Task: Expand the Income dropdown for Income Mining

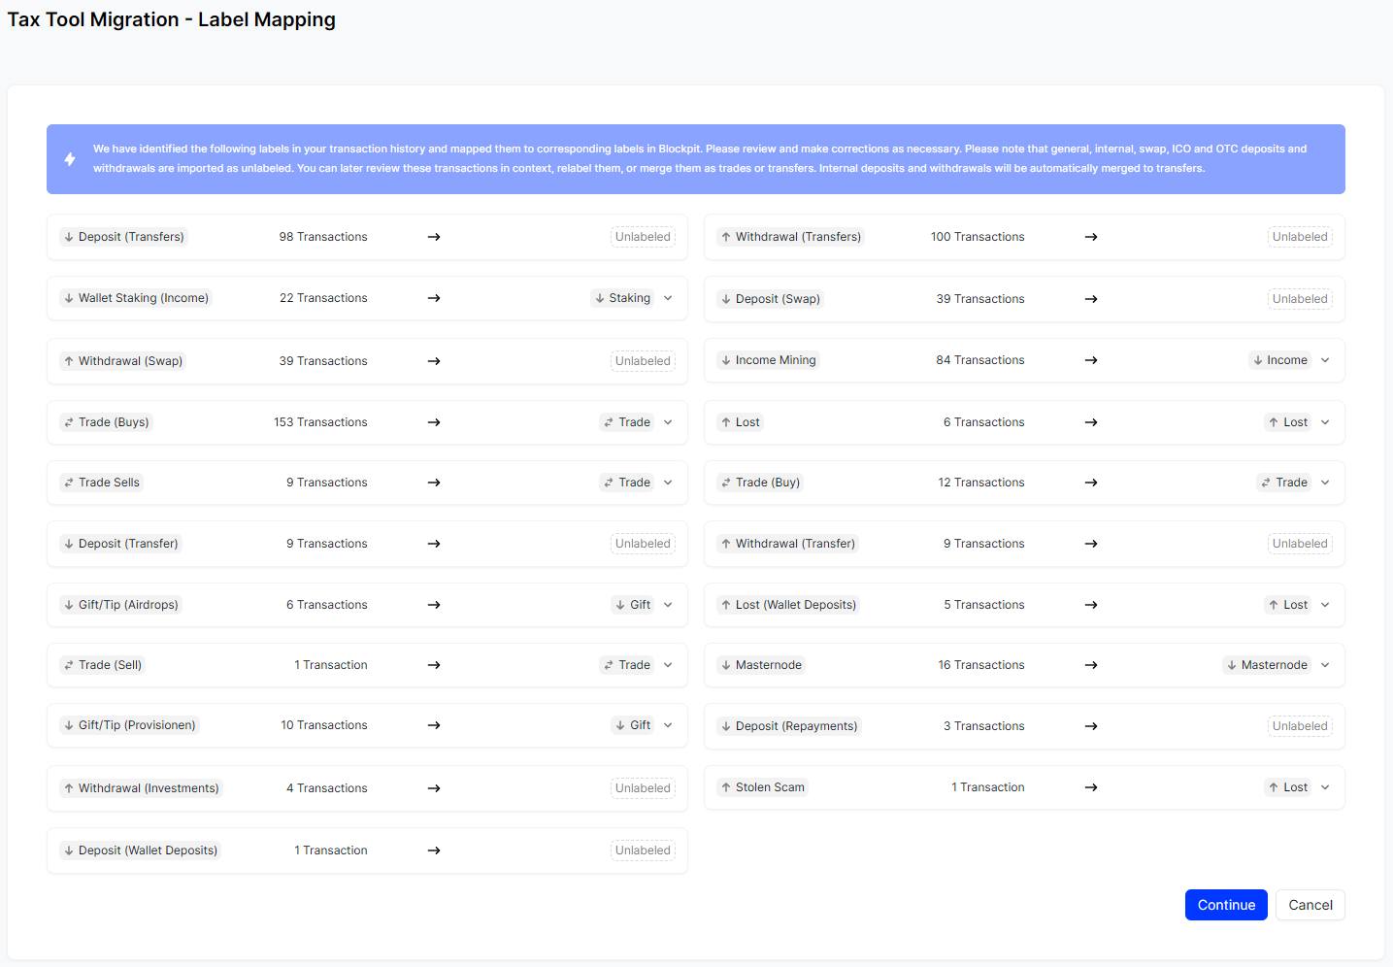Action: [x=1325, y=359]
